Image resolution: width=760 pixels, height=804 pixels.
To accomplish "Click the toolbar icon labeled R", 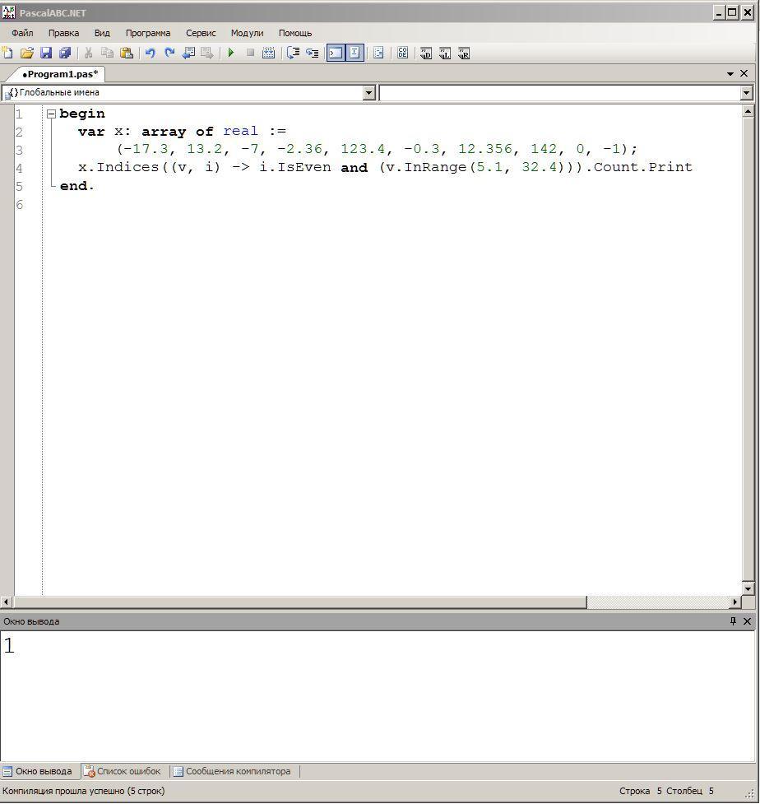I will [464, 53].
